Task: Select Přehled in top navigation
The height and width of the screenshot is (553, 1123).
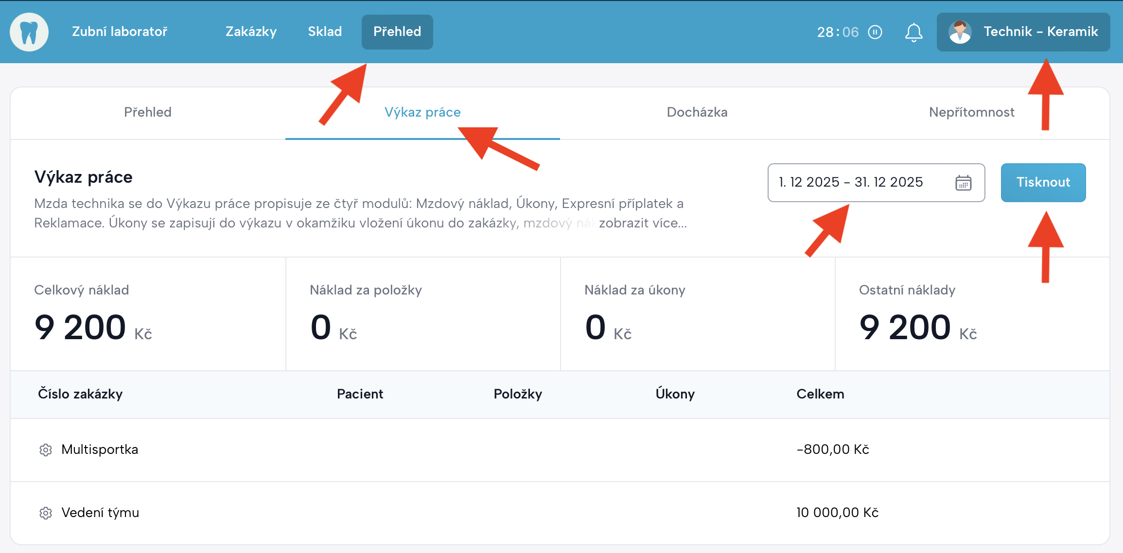Action: (x=397, y=32)
